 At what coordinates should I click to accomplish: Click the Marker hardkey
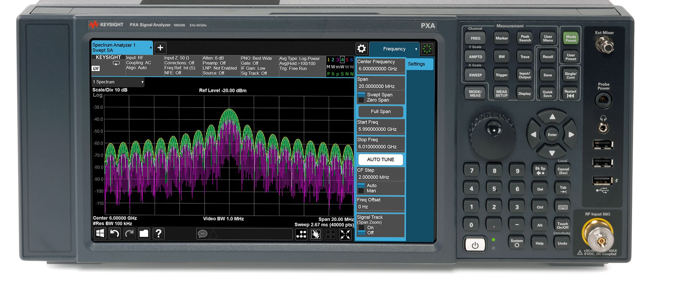click(502, 38)
